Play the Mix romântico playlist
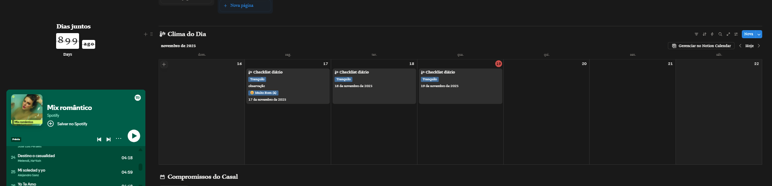 pyautogui.click(x=134, y=136)
